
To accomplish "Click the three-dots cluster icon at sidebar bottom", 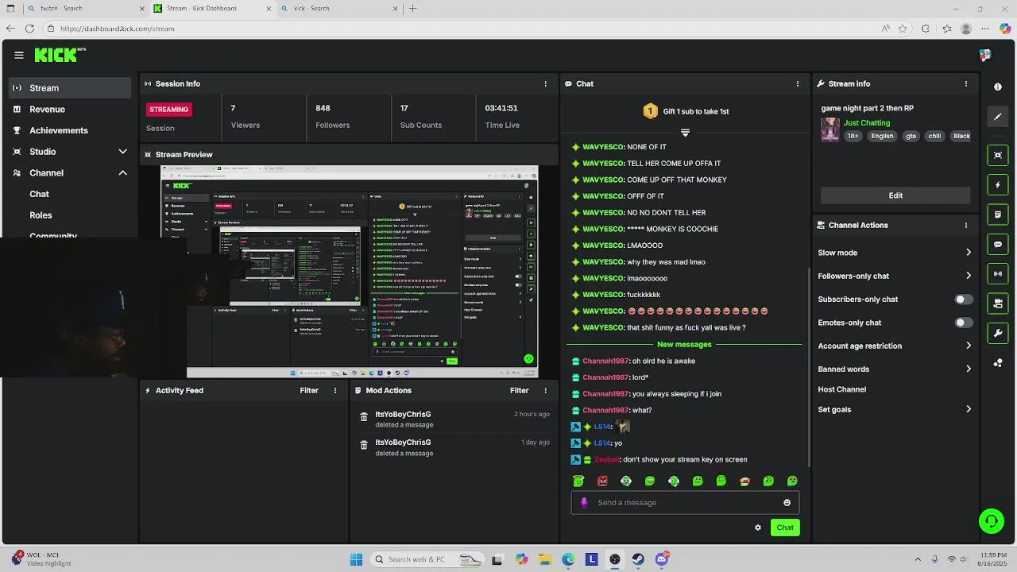I will 998,363.
